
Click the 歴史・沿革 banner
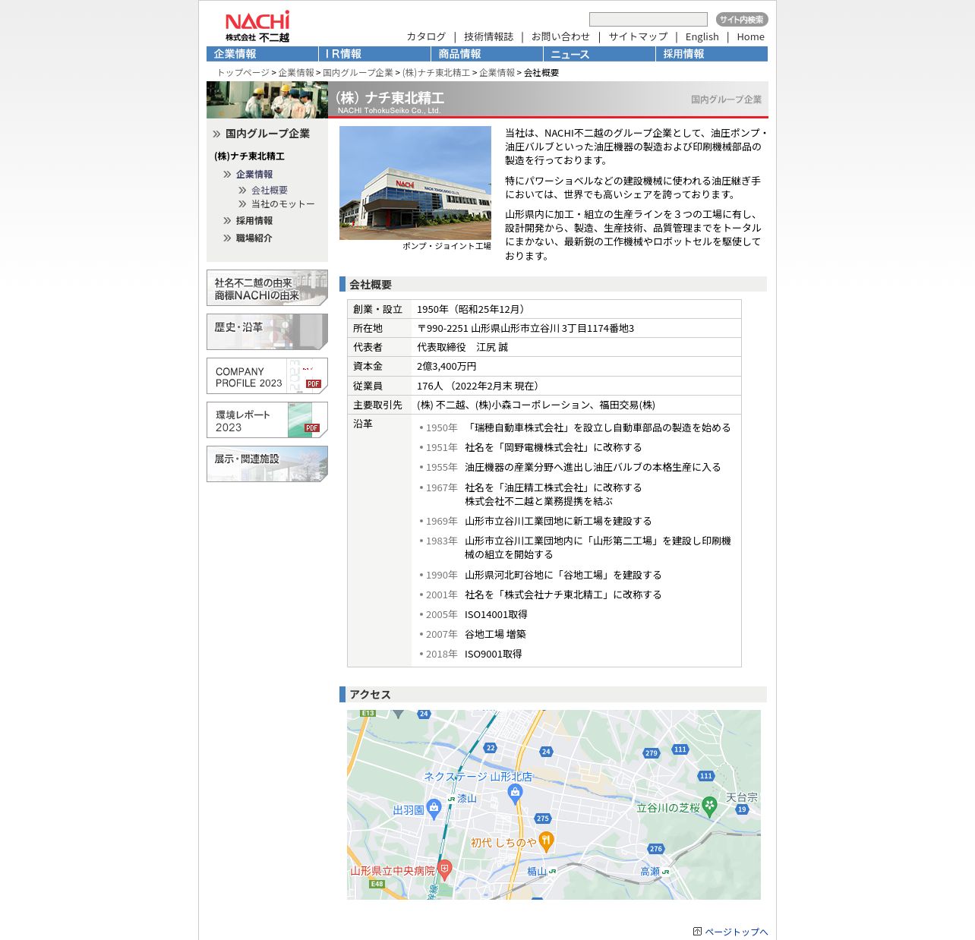(267, 332)
